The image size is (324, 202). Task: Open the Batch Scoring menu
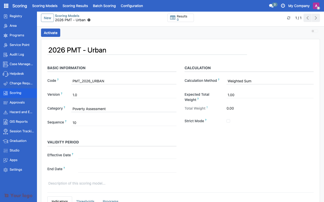pyautogui.click(x=104, y=6)
